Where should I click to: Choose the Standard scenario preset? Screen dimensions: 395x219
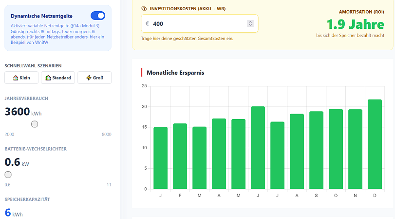[58, 78]
